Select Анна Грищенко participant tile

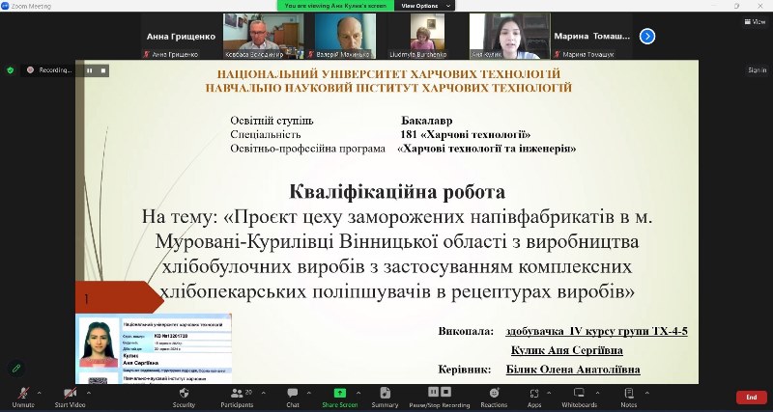click(181, 37)
